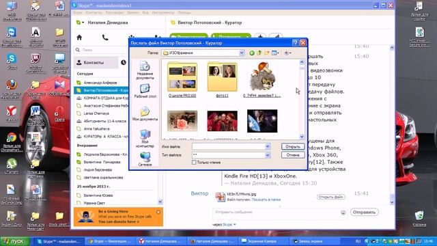This screenshot has width=437, height=246.
Task: Select the earth from space image thumbnail
Action: (262, 121)
